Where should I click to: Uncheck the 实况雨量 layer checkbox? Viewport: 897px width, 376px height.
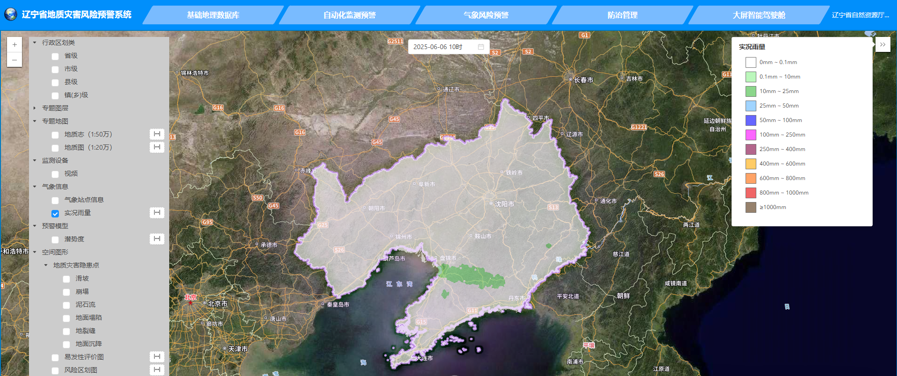(55, 213)
